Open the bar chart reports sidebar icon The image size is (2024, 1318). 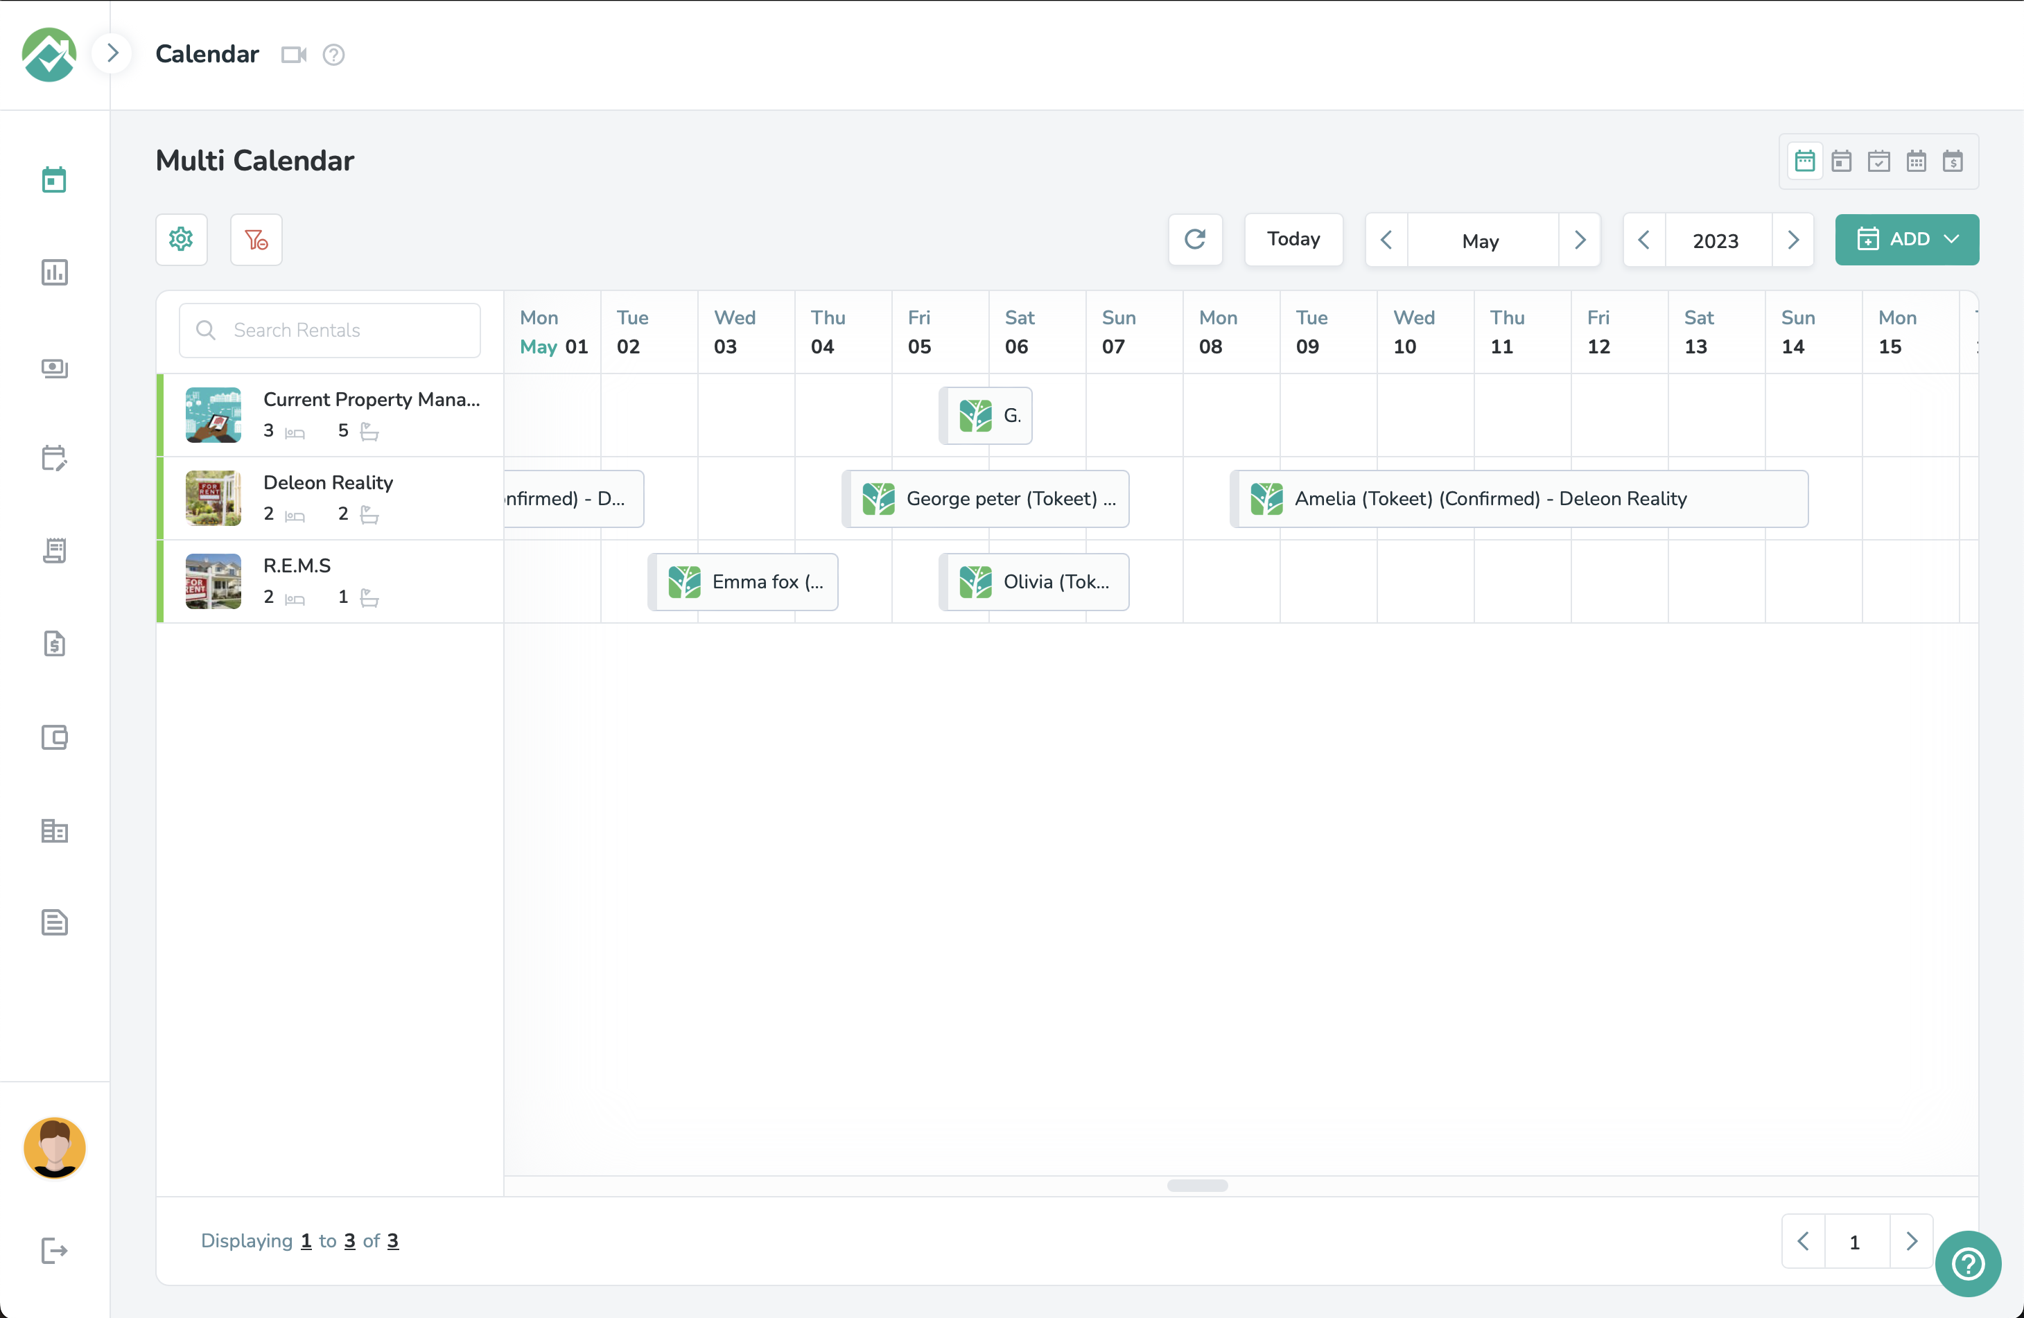pyautogui.click(x=55, y=272)
